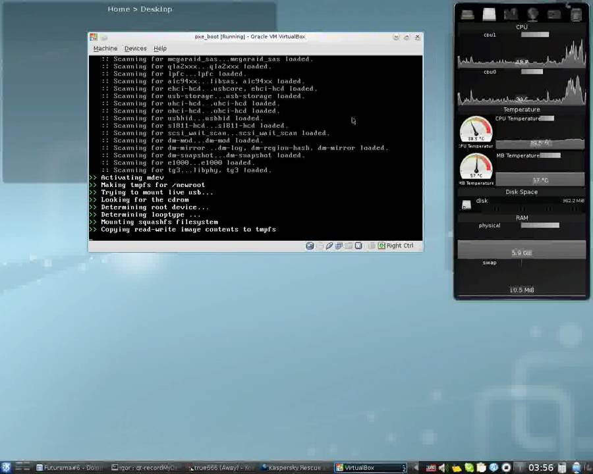Viewport: 593px width, 474px height.
Task: Click the cpu0 usage bar in system monitor
Action: [x=532, y=72]
